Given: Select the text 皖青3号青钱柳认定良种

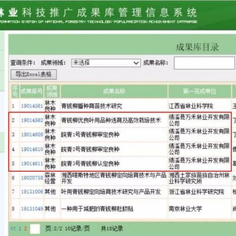Looking at the screenshot, I should tap(90, 163).
